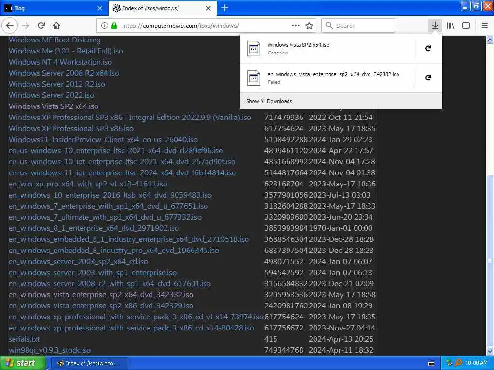This screenshot has height=370, width=494.
Task: Click the failed vista enterprise file icon
Action: pyautogui.click(x=254, y=78)
